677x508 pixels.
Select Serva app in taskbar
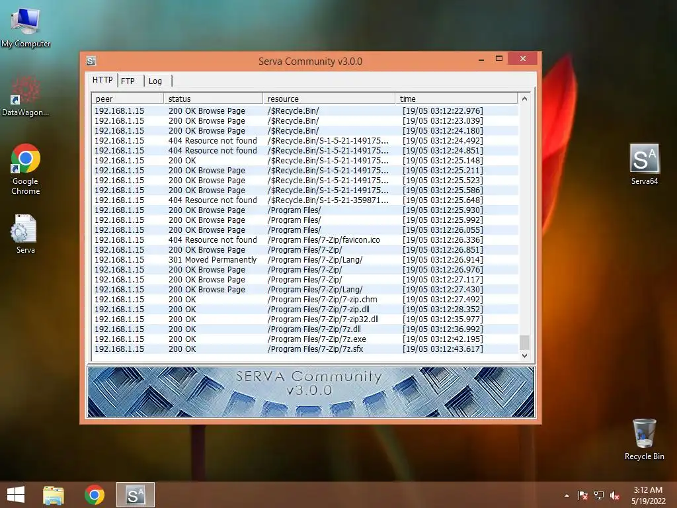click(x=135, y=495)
